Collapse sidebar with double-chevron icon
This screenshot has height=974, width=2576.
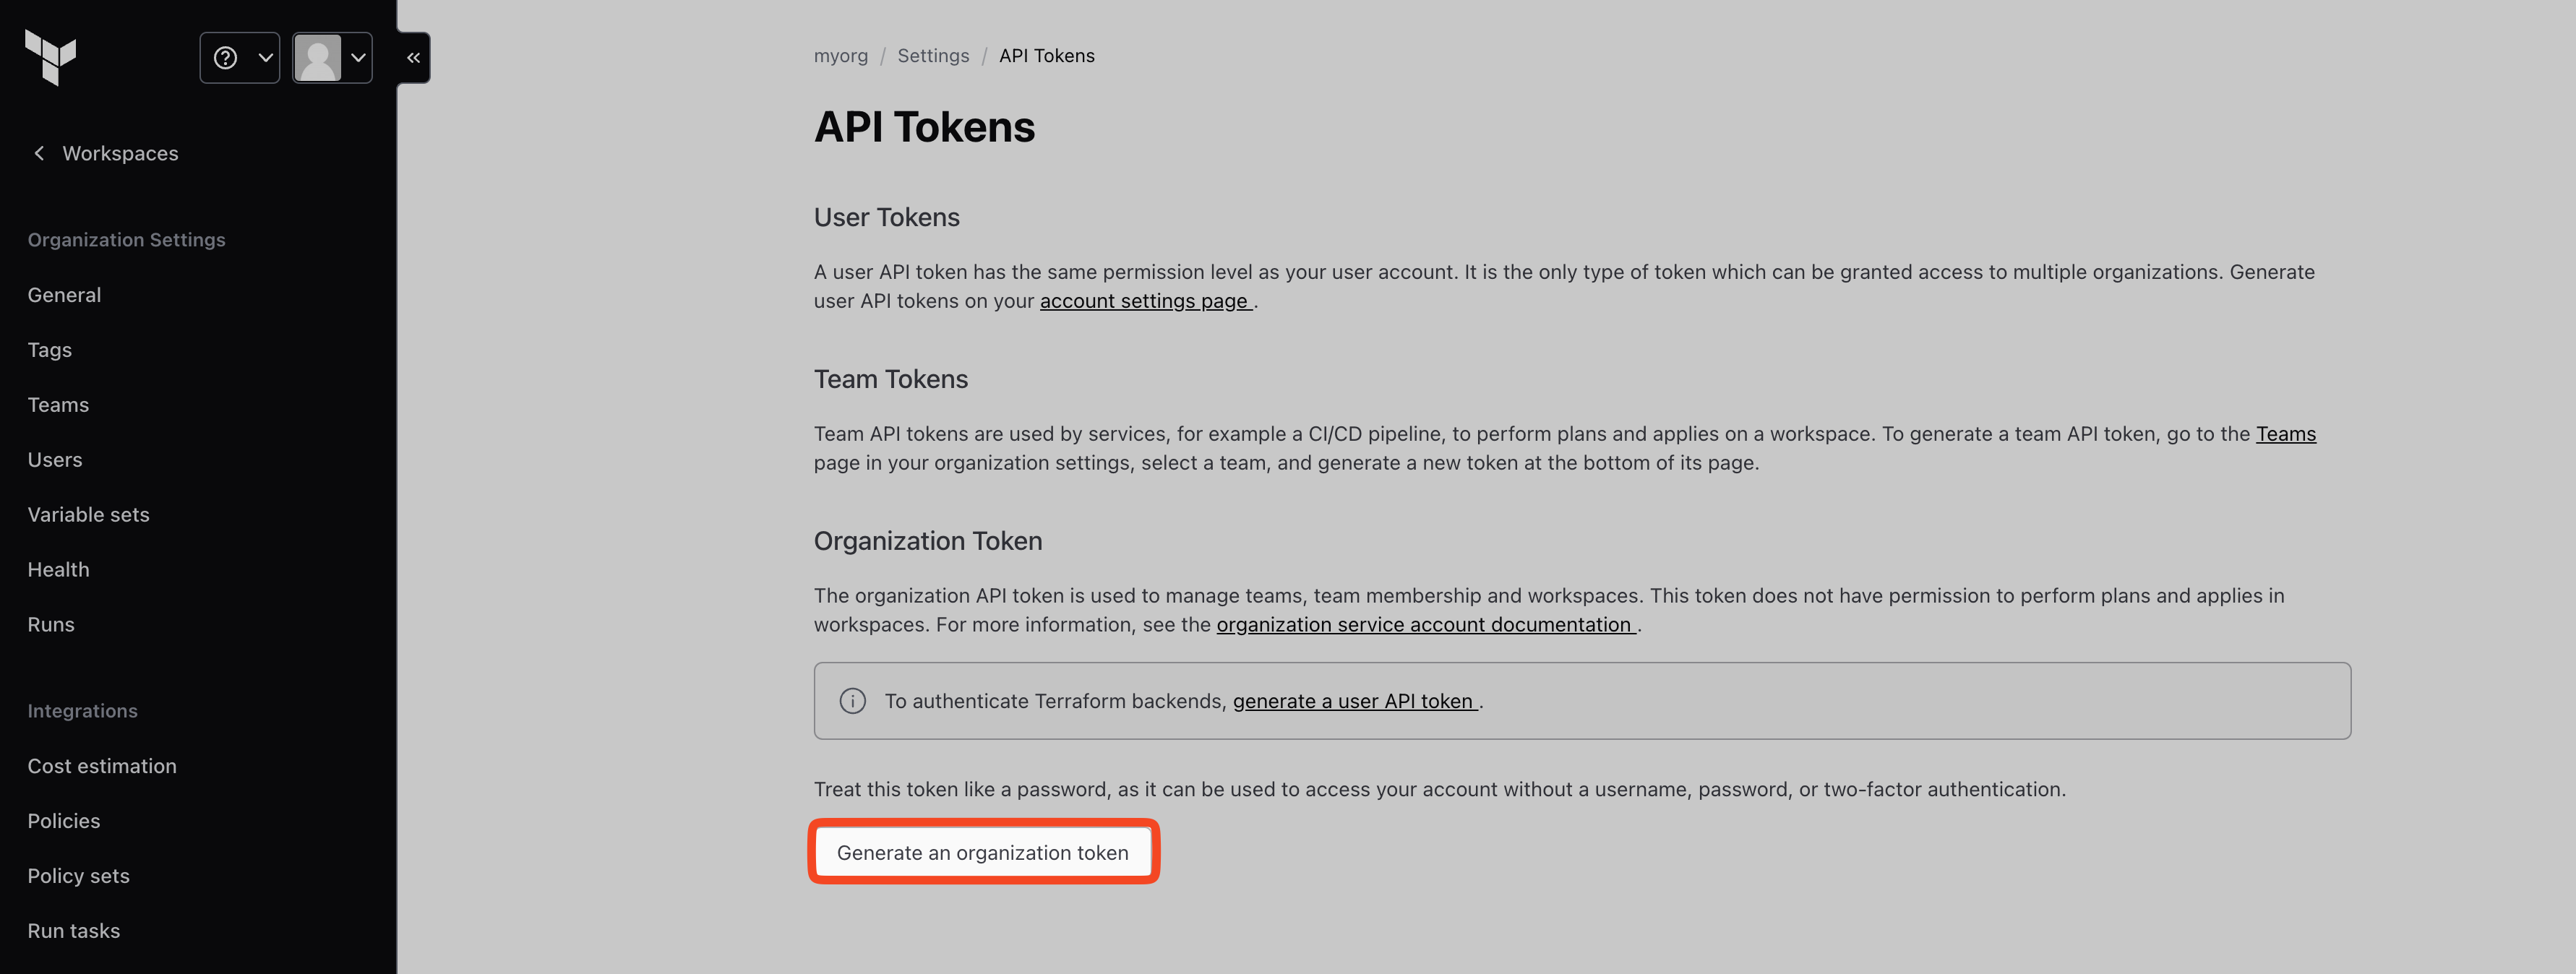coord(413,58)
